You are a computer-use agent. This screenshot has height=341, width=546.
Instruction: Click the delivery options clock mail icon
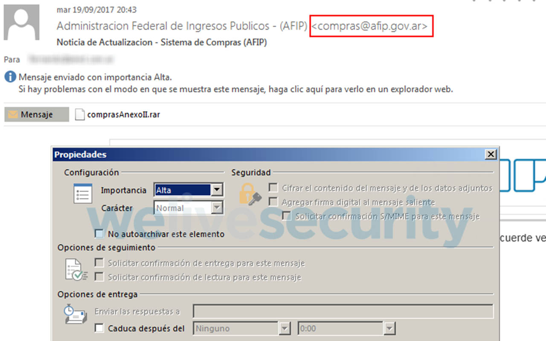pyautogui.click(x=75, y=315)
